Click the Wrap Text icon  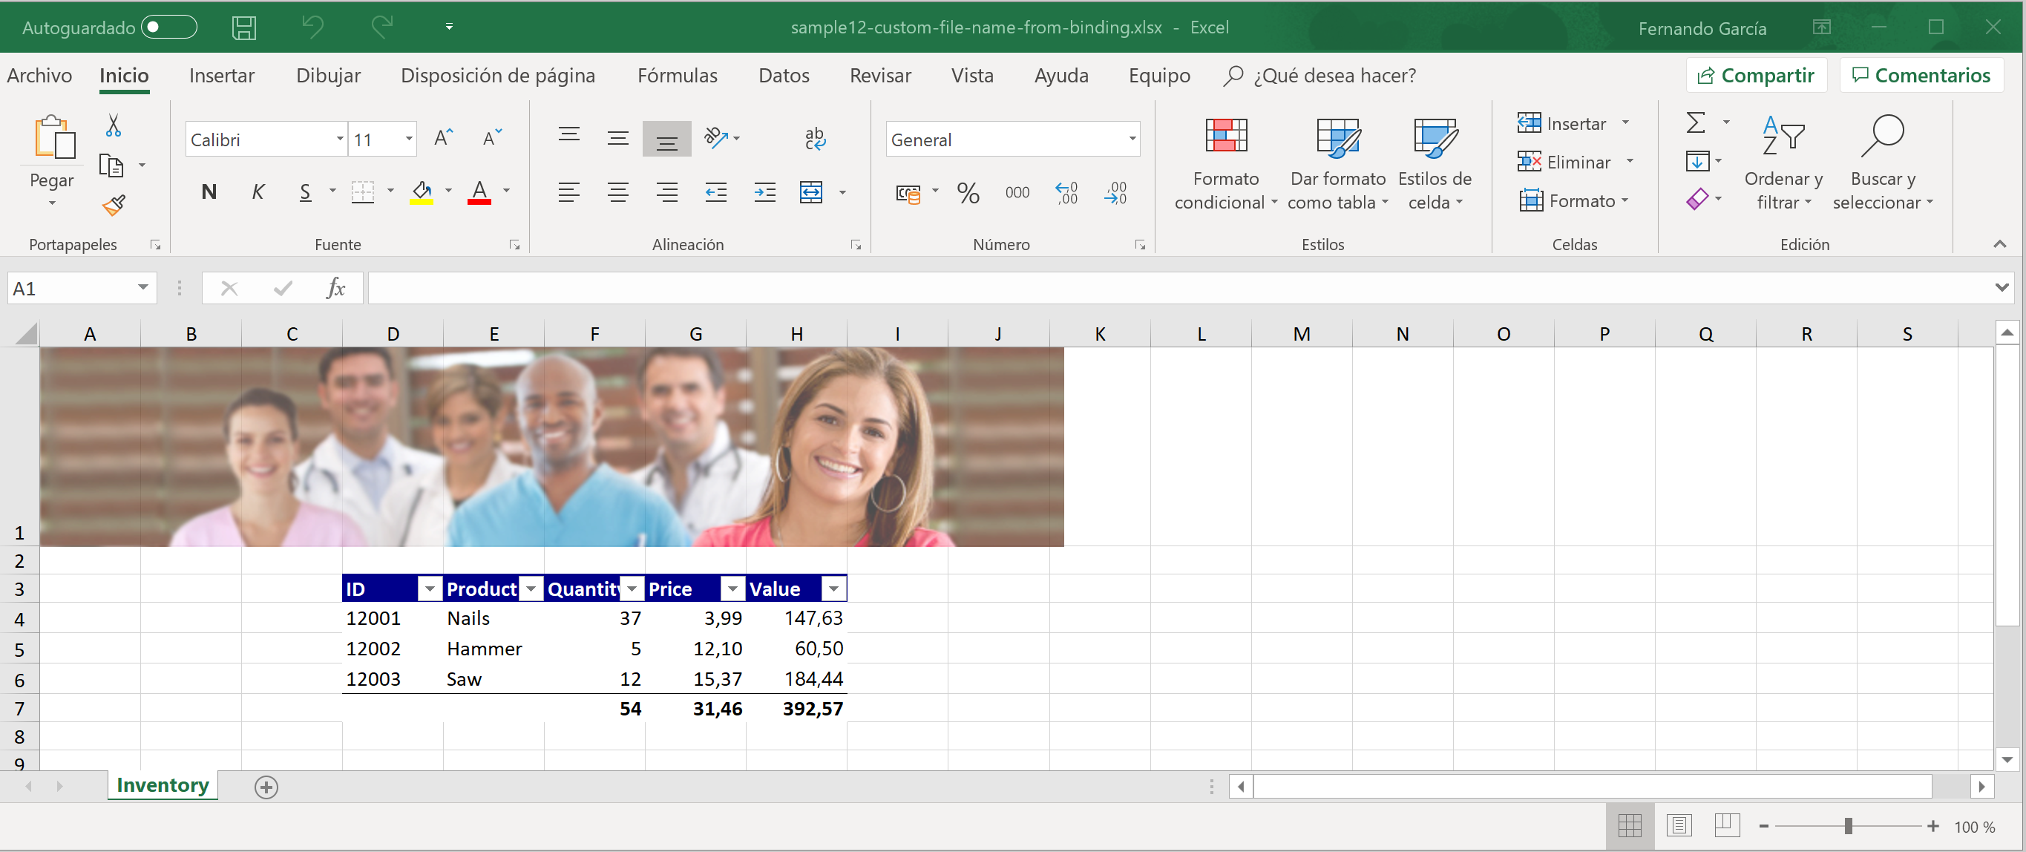click(x=815, y=139)
